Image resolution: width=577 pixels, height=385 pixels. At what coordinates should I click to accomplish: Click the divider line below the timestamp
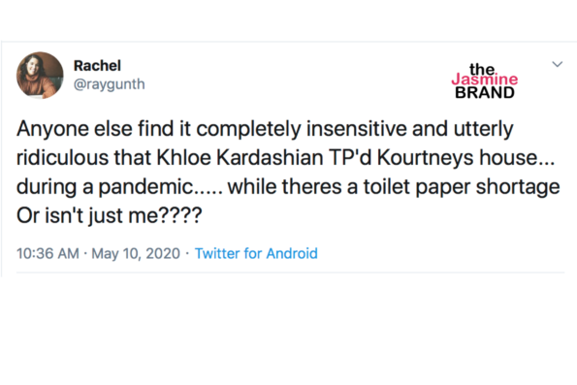(x=290, y=273)
